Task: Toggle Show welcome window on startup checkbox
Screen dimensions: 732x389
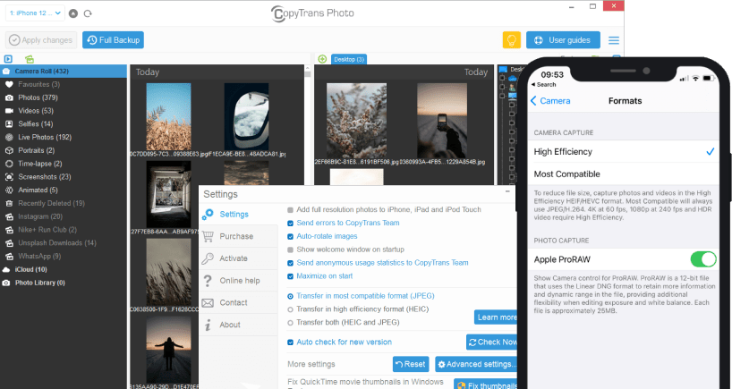Action: click(x=290, y=249)
